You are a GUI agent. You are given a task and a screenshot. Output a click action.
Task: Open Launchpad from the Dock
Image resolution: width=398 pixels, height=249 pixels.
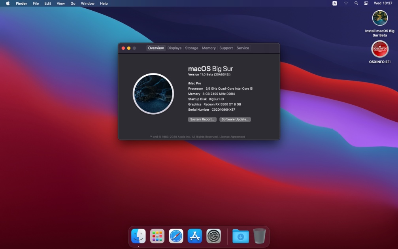(x=157, y=236)
